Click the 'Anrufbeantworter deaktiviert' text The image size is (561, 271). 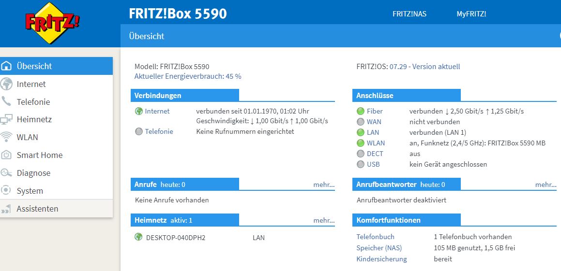(x=401, y=200)
